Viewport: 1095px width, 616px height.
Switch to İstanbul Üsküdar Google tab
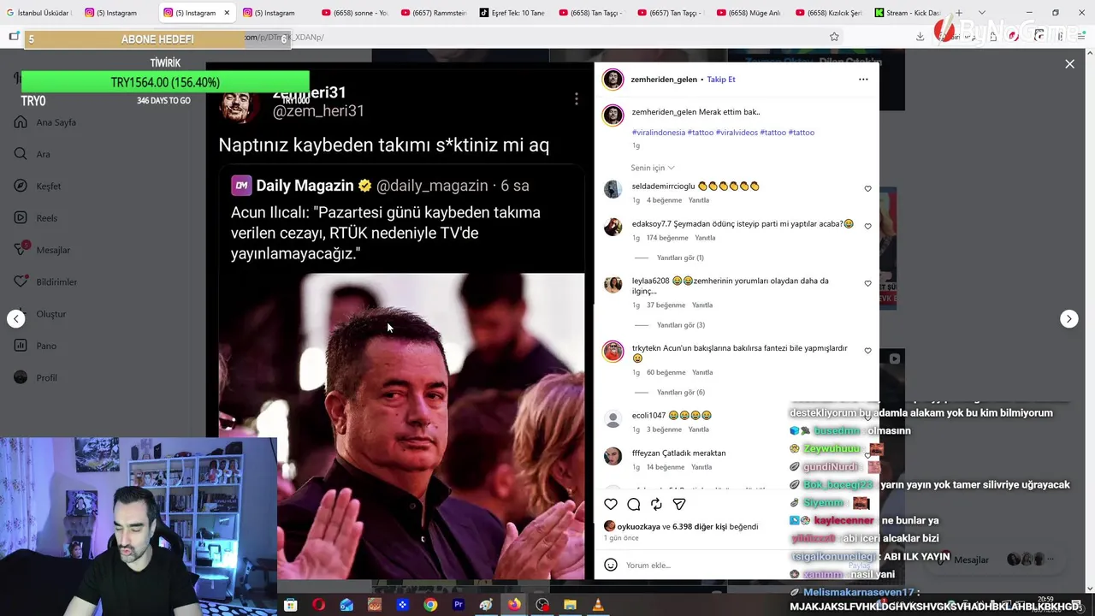pyautogui.click(x=39, y=13)
